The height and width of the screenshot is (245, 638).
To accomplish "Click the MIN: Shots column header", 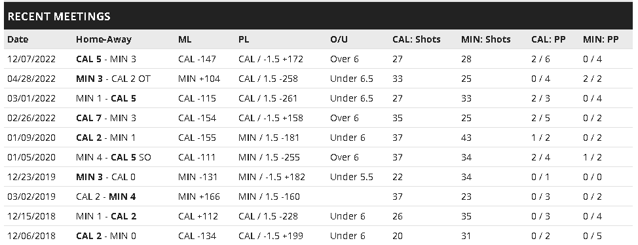I will (x=486, y=39).
